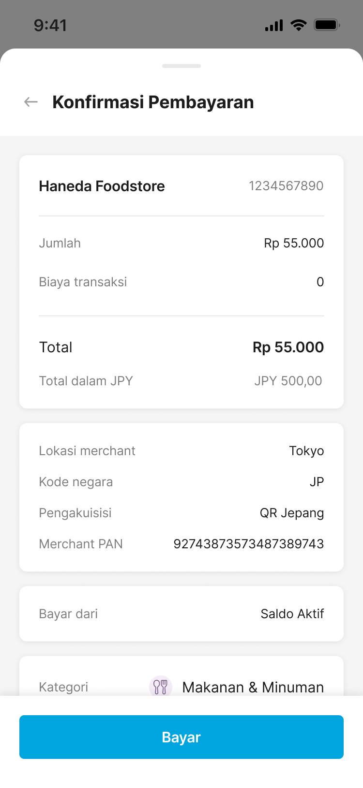Viewport: 363px width, 788px height.
Task: Tap the Tokyo merchant location value
Action: pos(306,451)
